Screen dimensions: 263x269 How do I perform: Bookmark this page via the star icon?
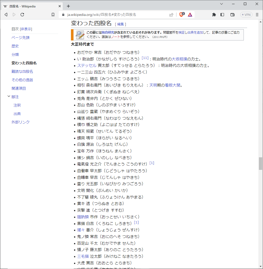pos(53,15)
